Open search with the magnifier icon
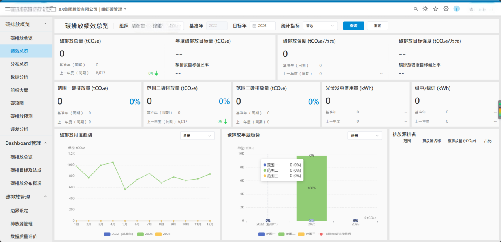501x242 pixels. pyautogui.click(x=416, y=9)
